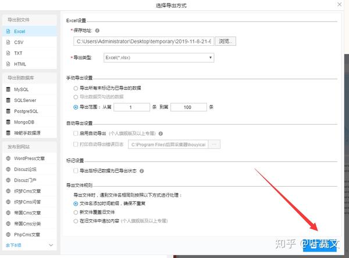Select 文件名添加时间前缀 radio option
This screenshot has width=349, height=258.
click(76, 204)
